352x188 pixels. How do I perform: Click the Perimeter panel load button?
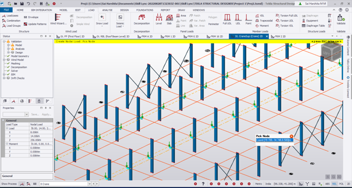tap(213, 24)
